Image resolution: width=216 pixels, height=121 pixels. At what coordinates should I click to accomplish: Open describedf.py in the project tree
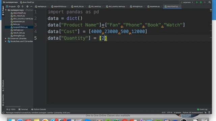(18, 13)
